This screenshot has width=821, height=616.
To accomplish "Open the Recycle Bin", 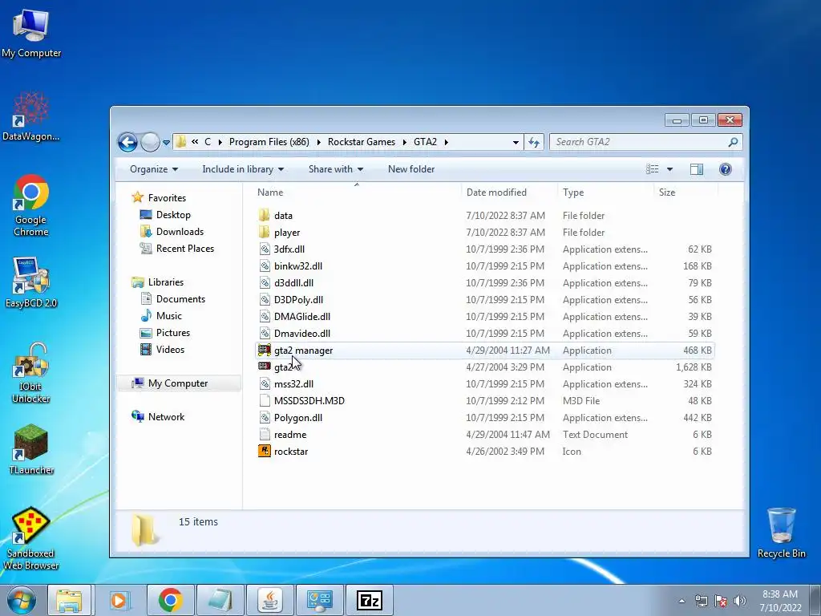I will tap(781, 533).
